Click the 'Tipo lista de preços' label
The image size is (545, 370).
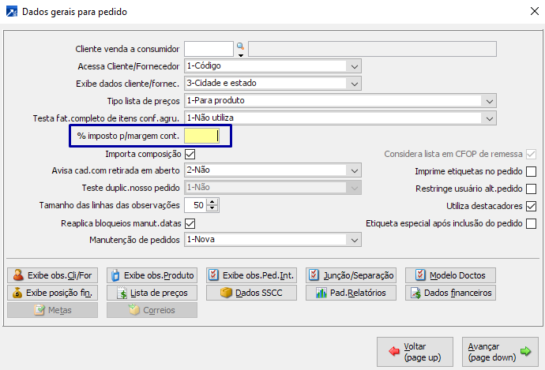143,101
